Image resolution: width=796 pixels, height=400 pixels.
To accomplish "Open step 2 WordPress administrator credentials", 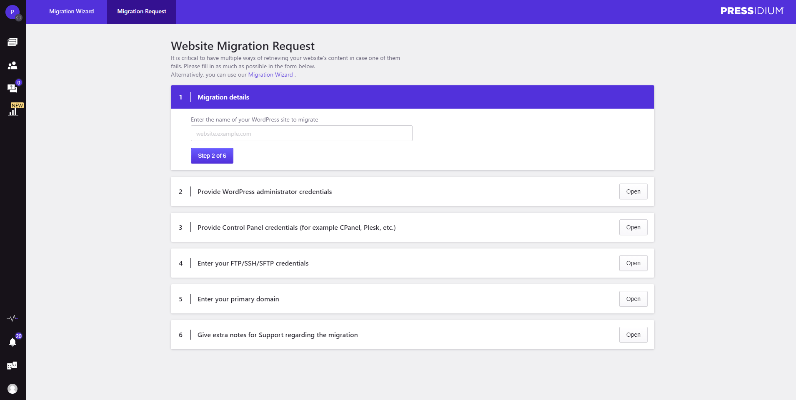I will click(x=633, y=191).
